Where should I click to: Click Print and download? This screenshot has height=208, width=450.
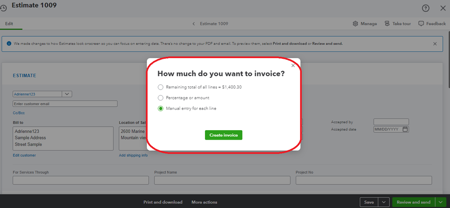163,202
